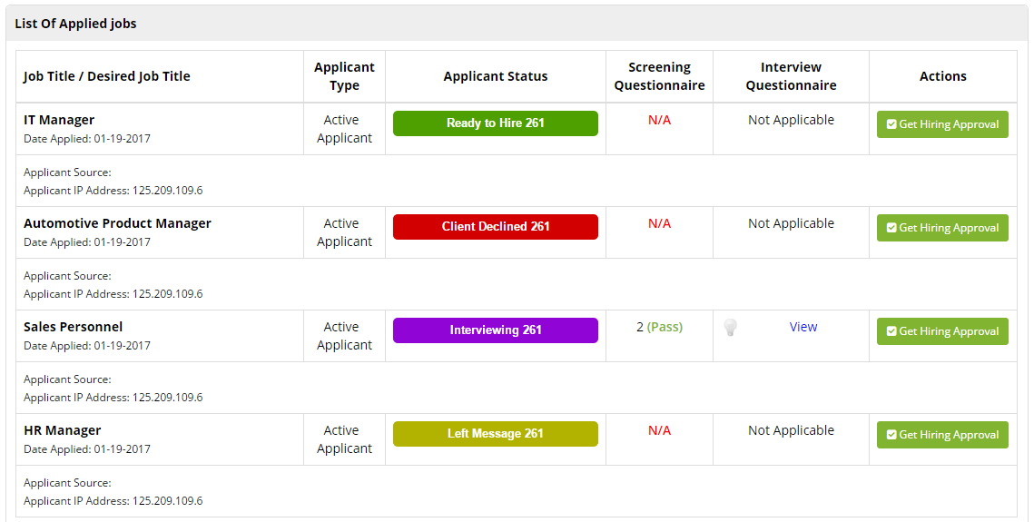This screenshot has width=1034, height=522.
Task: Click checkmark icon on HR Manager approval button
Action: point(891,435)
